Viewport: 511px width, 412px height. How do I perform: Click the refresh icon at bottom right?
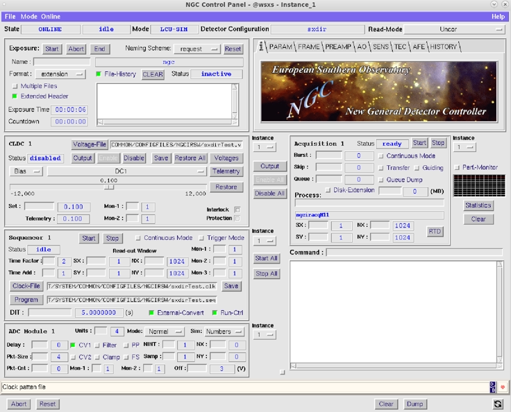click(x=498, y=404)
